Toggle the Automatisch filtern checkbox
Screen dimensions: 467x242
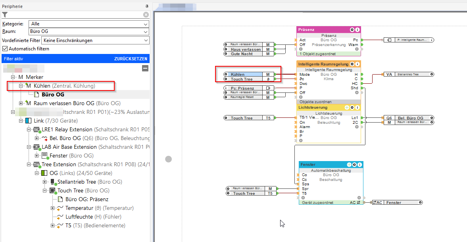pyautogui.click(x=5, y=48)
